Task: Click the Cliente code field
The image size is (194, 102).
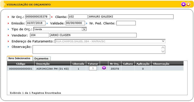Action: pyautogui.click(x=78, y=17)
